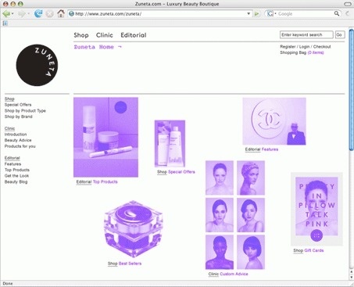The image size is (354, 287).
Task: Click the Login link
Action: click(304, 47)
